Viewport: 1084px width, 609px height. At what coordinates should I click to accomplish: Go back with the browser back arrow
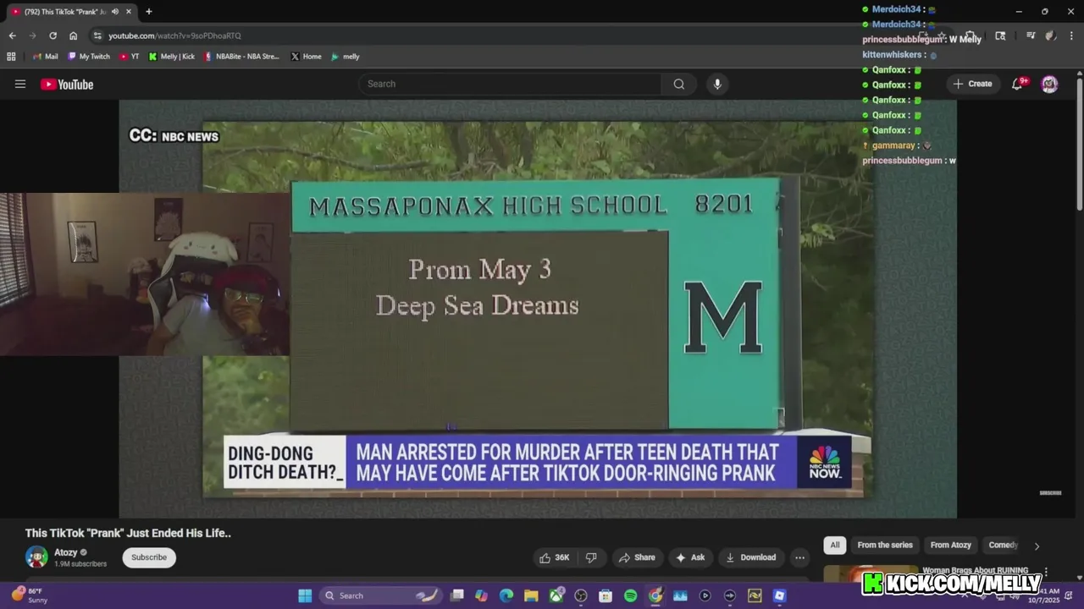[x=12, y=36]
